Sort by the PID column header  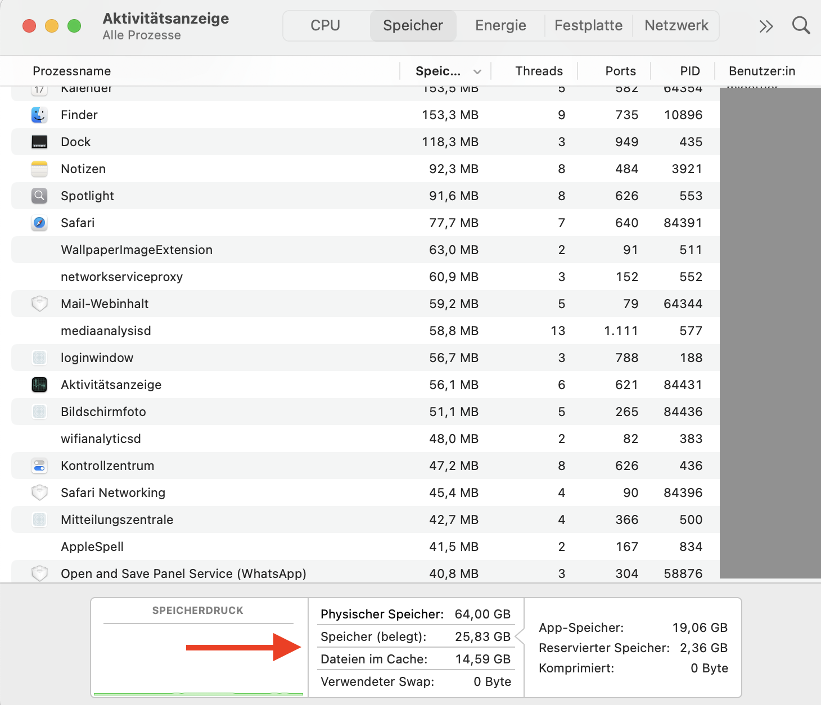click(689, 71)
